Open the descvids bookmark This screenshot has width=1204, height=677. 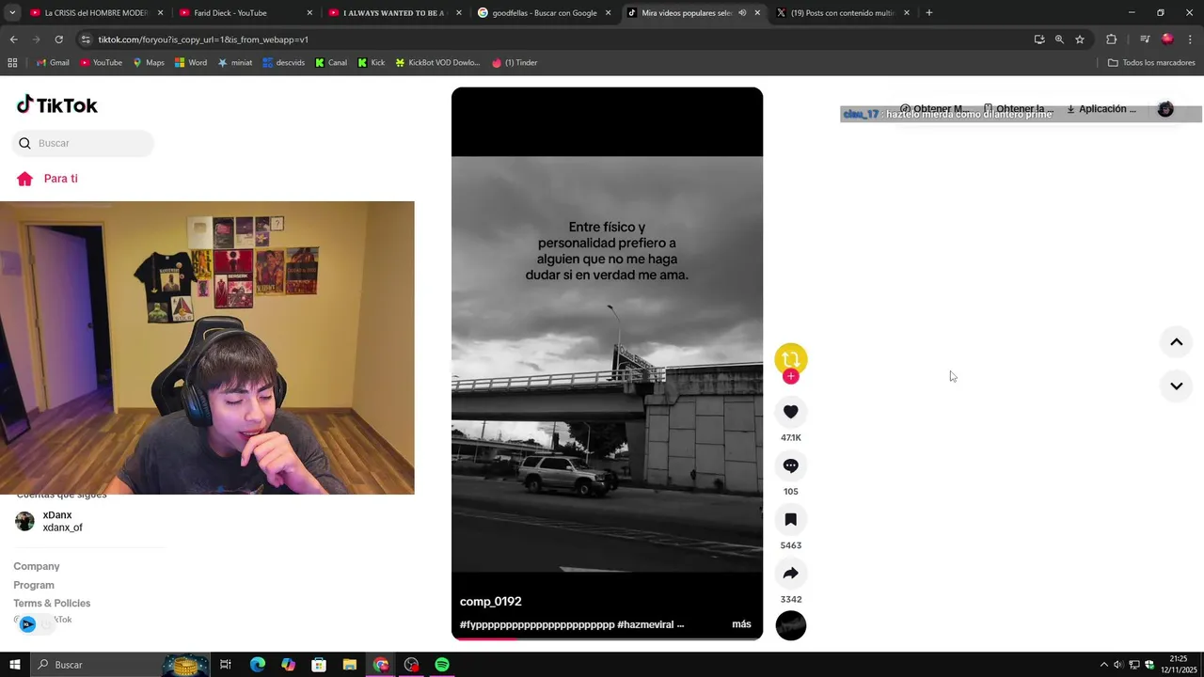tap(284, 63)
